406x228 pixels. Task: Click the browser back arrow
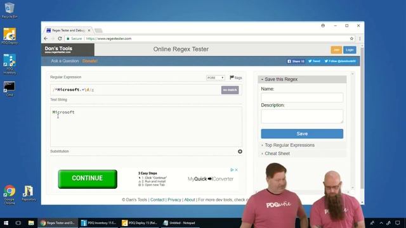46,39
